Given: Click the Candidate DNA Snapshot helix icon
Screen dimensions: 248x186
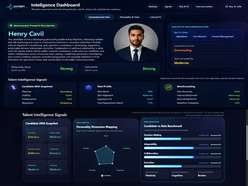Looking at the screenshot, I should pos(13,87).
